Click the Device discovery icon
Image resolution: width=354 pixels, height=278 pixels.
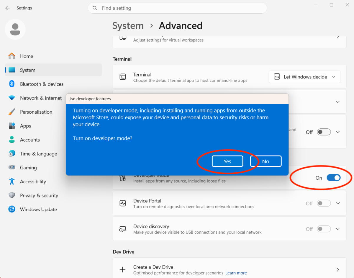(x=123, y=229)
